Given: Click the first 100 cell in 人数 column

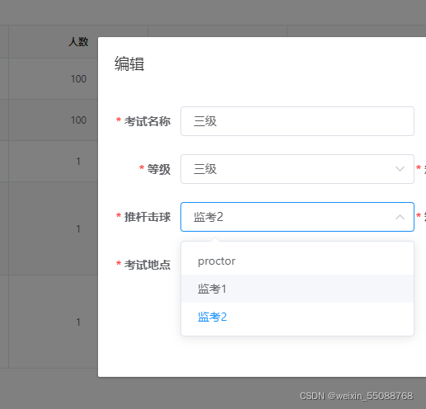Looking at the screenshot, I should point(78,79).
